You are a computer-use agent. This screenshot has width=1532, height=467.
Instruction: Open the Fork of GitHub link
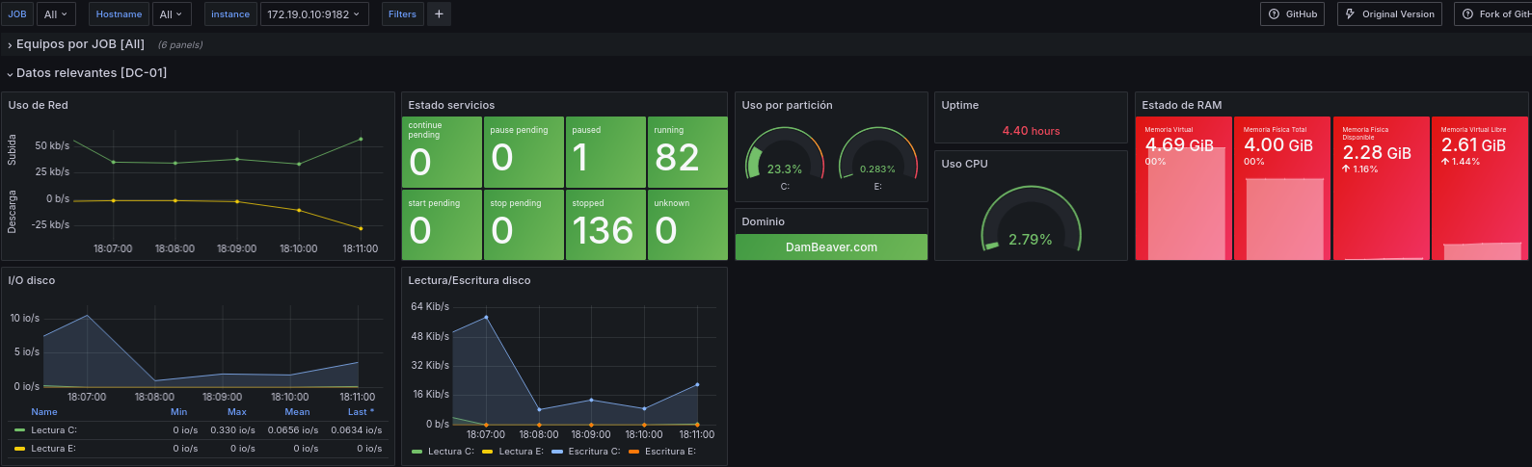[x=1495, y=14]
